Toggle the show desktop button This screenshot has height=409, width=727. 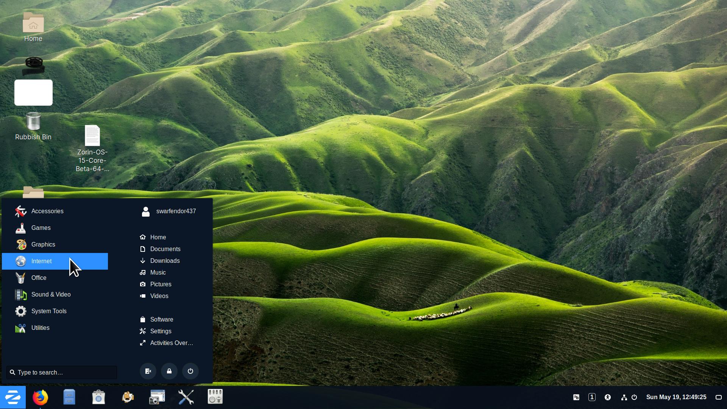[718, 397]
